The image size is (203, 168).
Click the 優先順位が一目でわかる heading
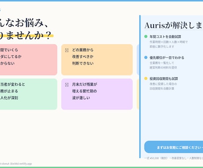167,57
